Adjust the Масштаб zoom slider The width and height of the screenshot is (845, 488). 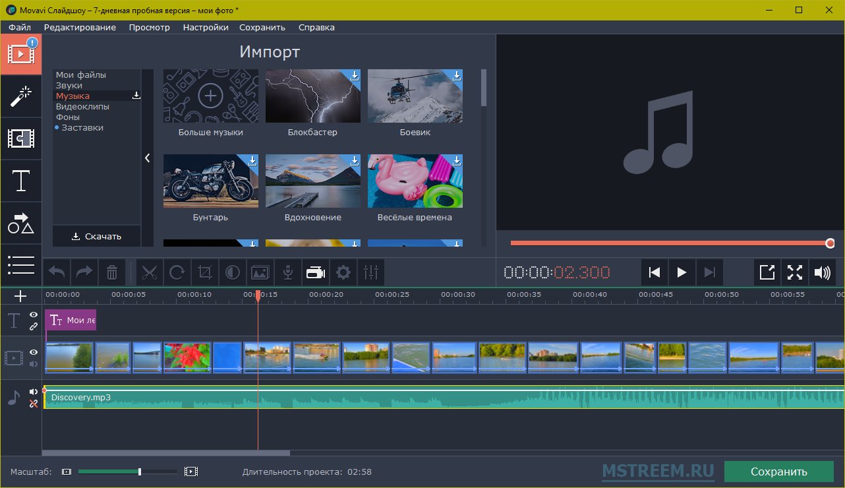pyautogui.click(x=140, y=472)
